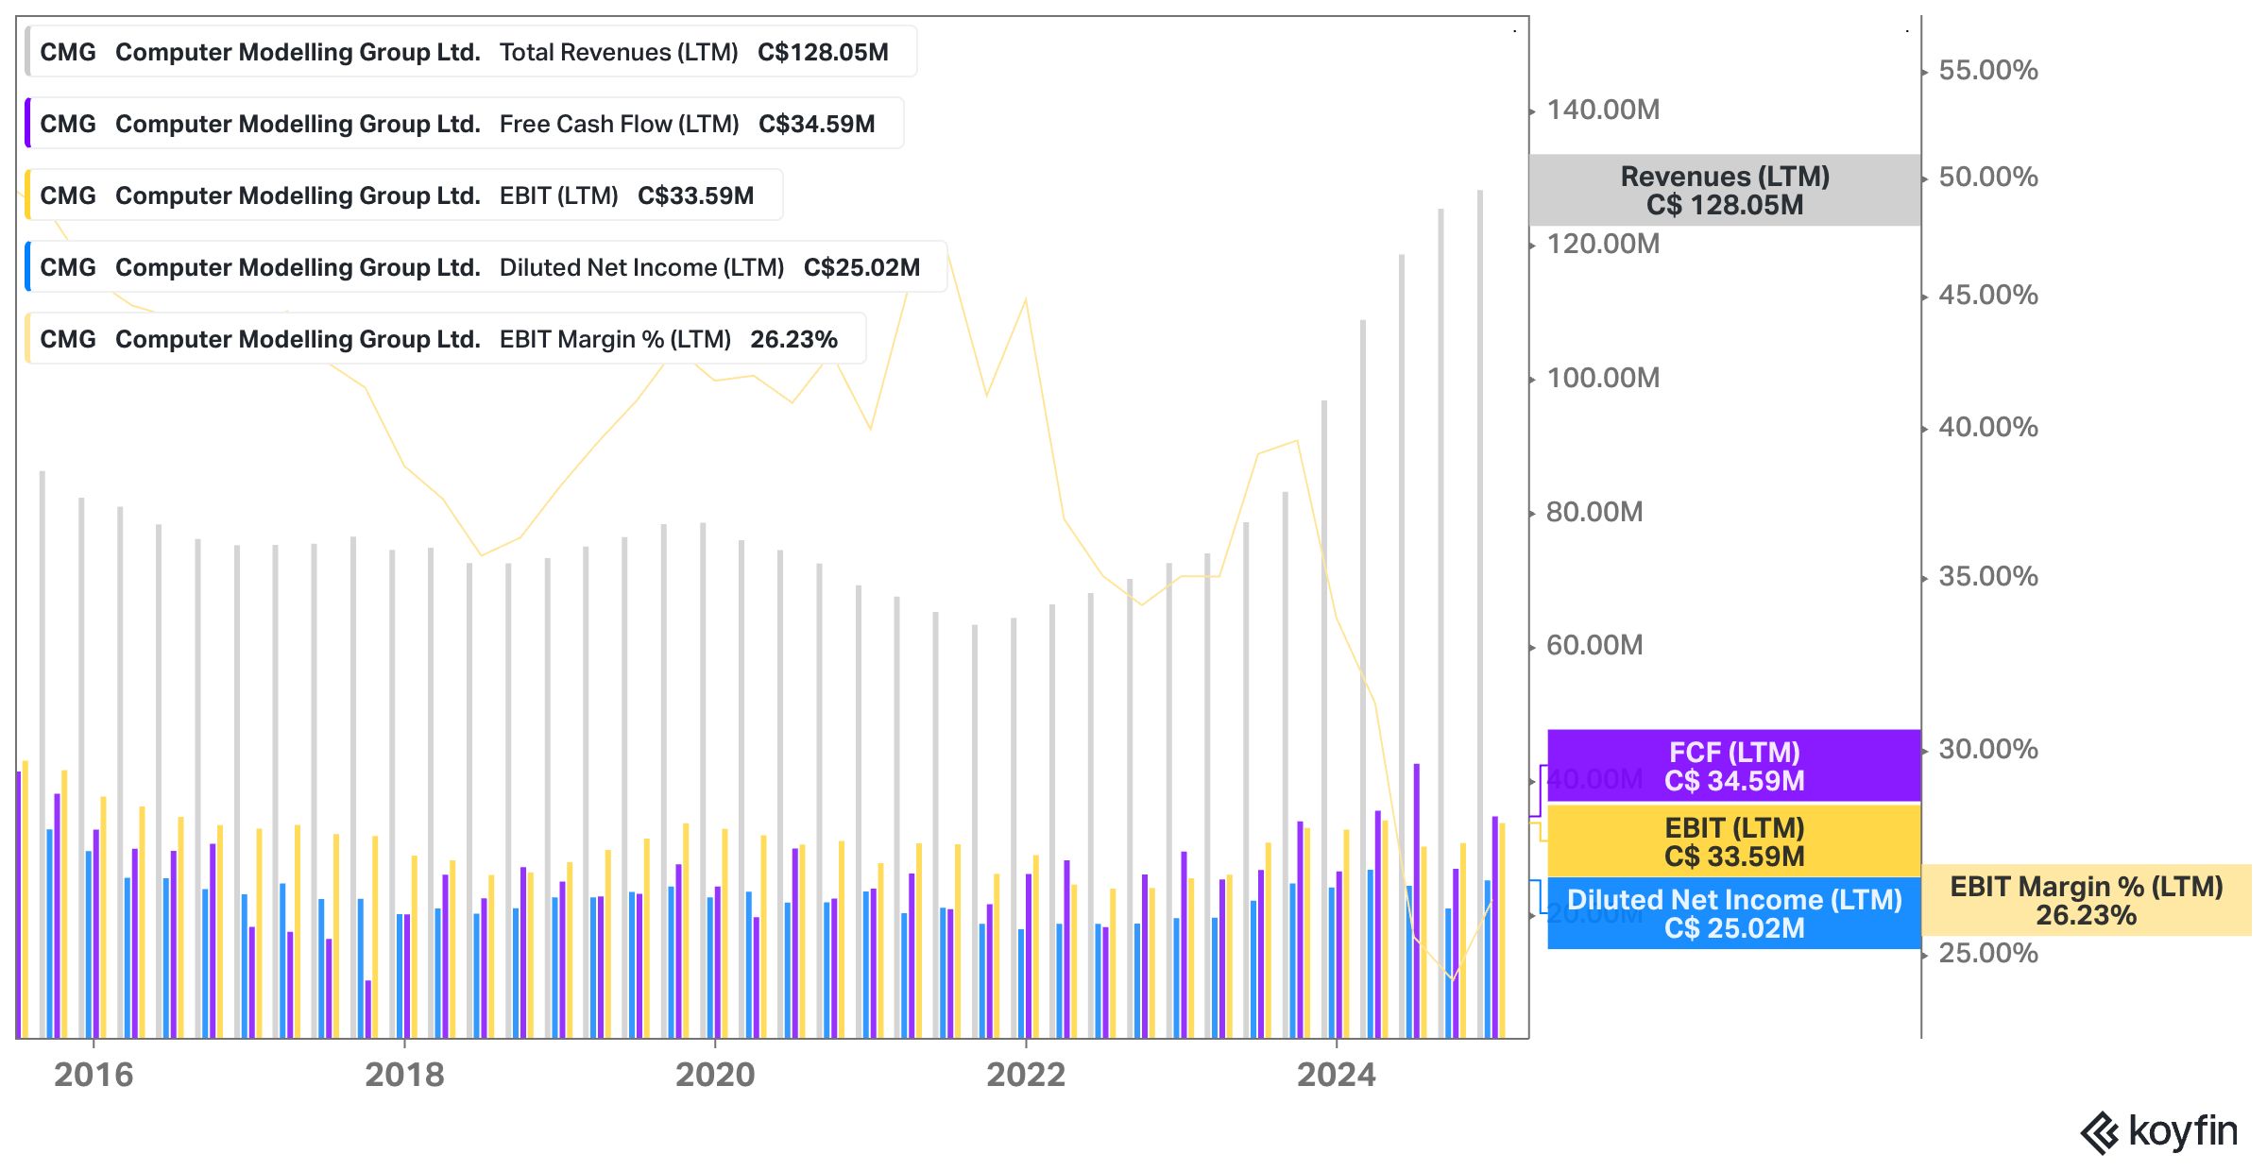The width and height of the screenshot is (2267, 1171).
Task: Click the 55.00% margin axis label
Action: click(x=1988, y=70)
